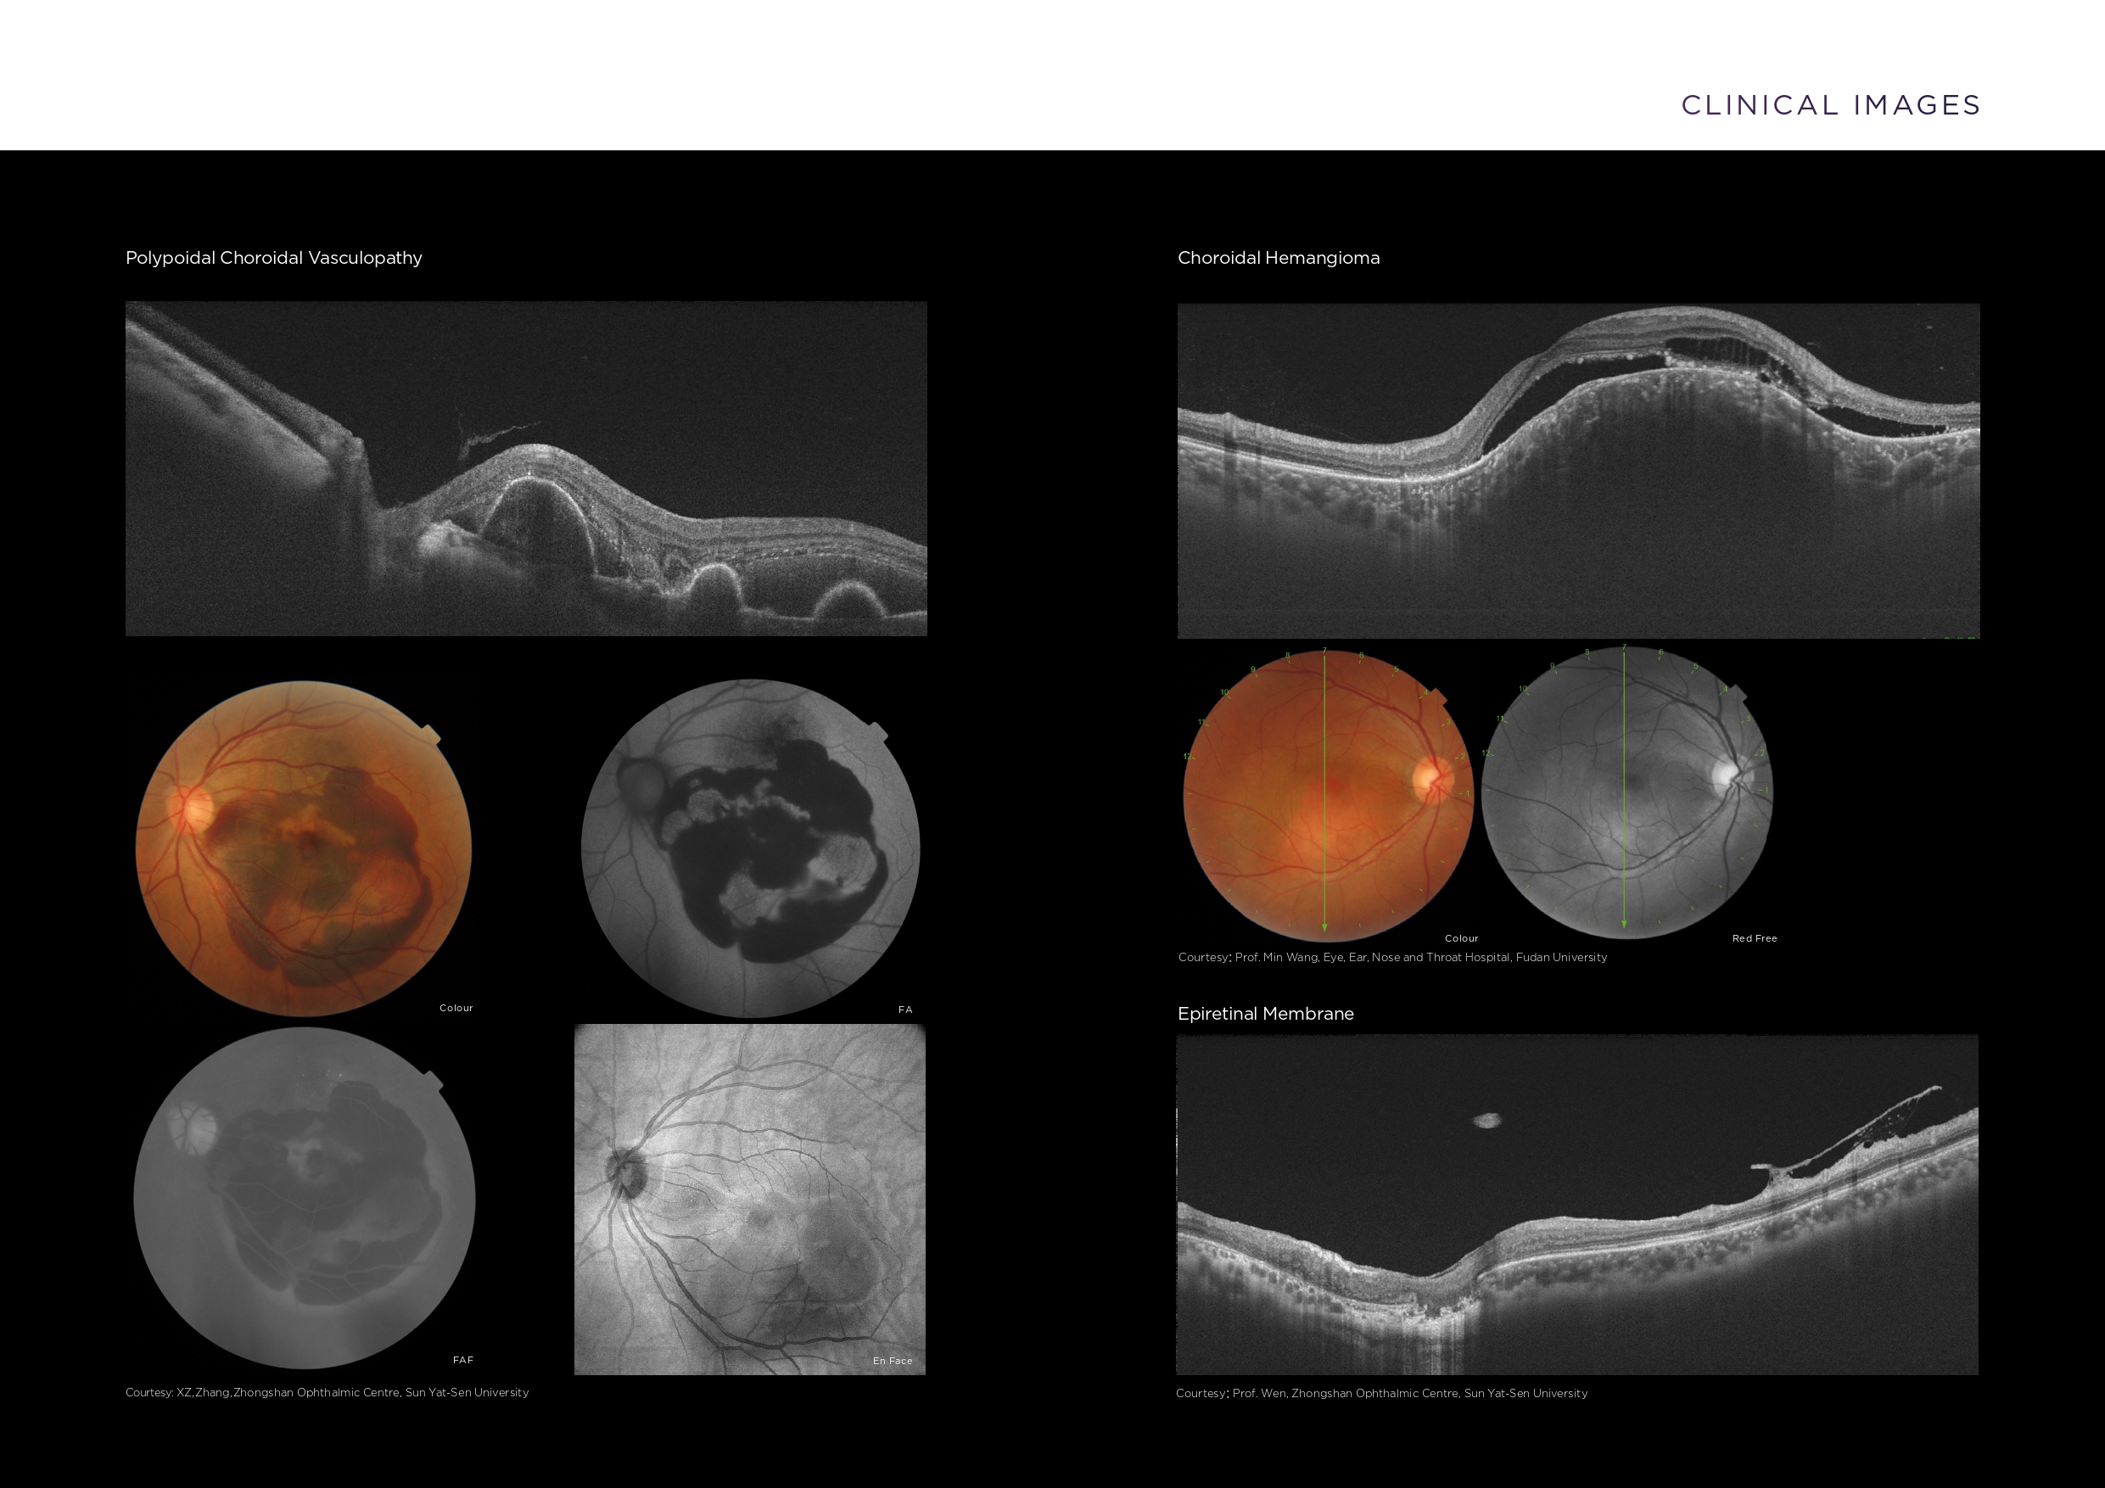The image size is (2105, 1488).
Task: Click the En Face image label
Action: (x=892, y=1361)
